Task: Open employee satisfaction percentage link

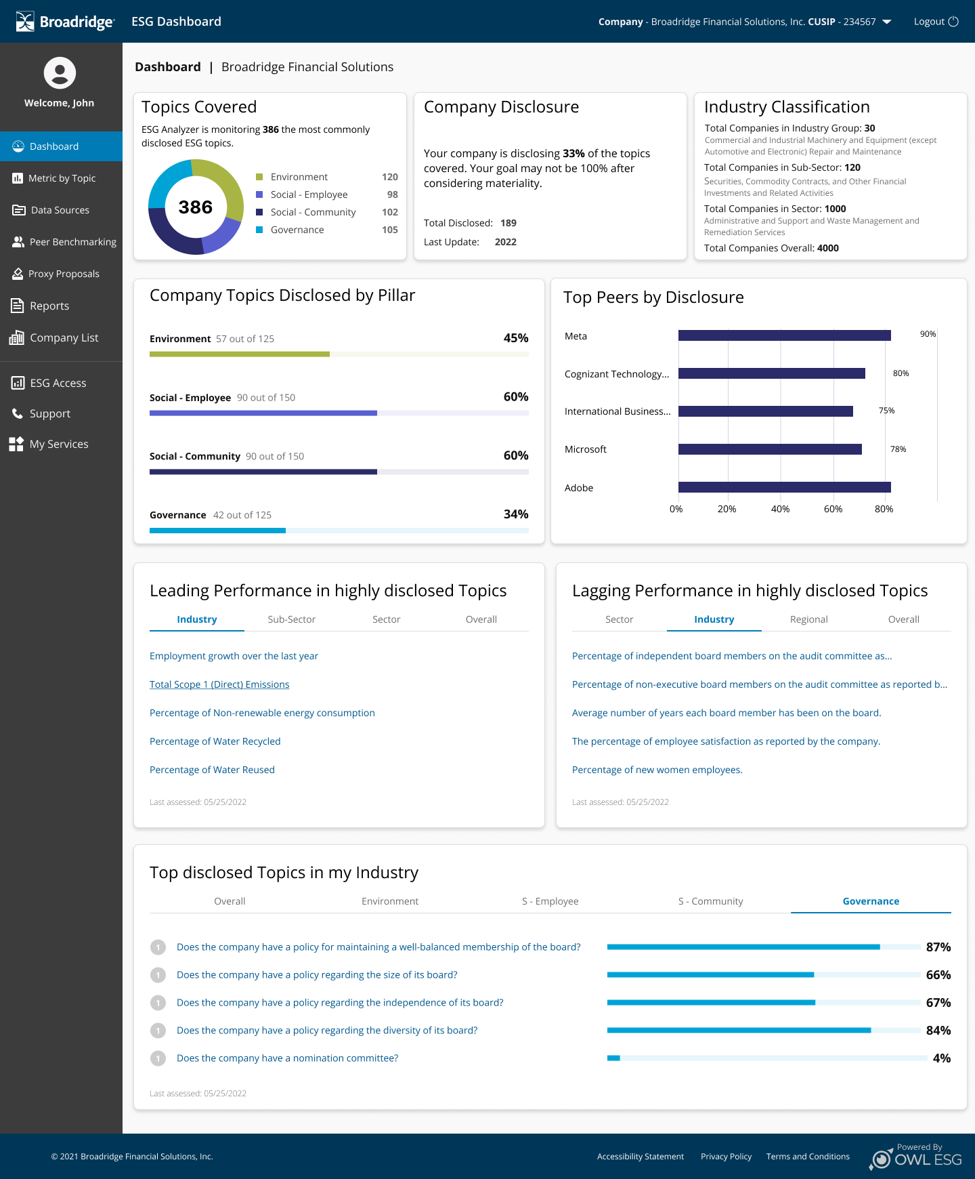Action: click(726, 741)
